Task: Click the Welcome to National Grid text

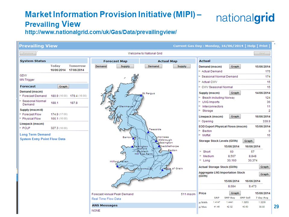Action: pyautogui.click(x=145, y=53)
